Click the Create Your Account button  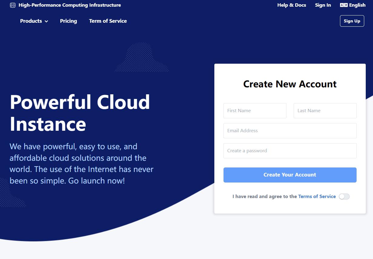290,175
